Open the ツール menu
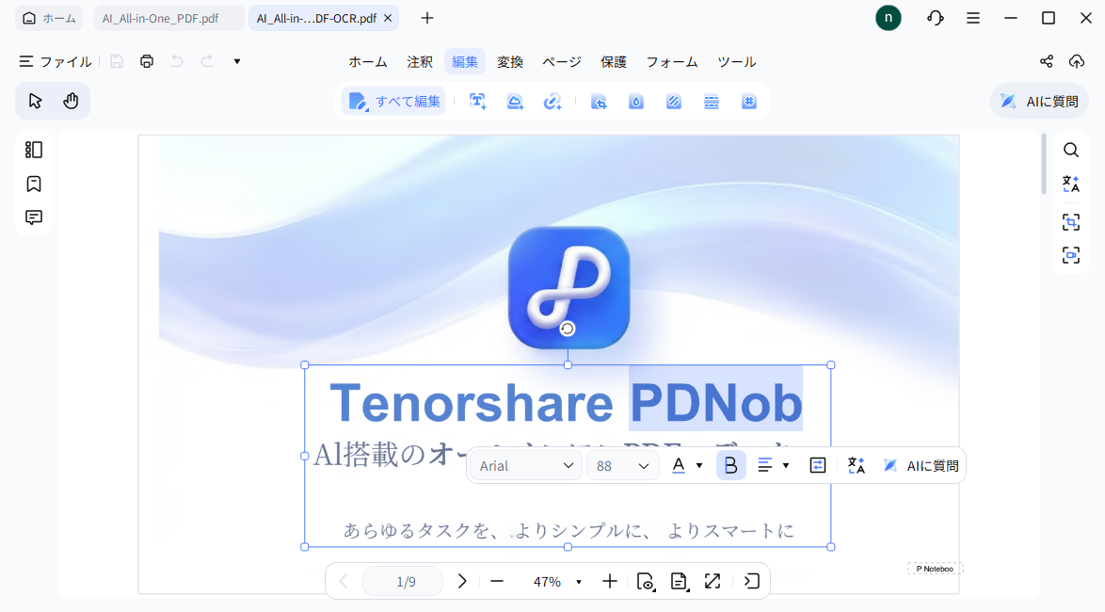 tap(737, 62)
